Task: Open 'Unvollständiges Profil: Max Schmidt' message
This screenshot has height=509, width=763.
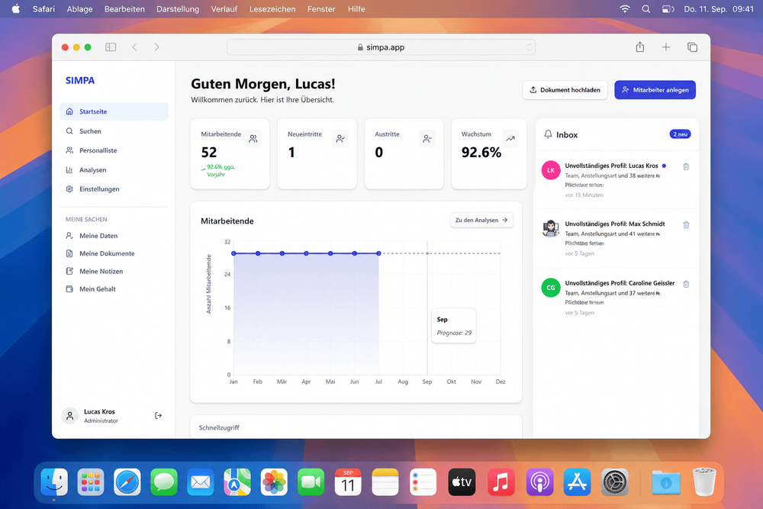Action: [x=614, y=224]
